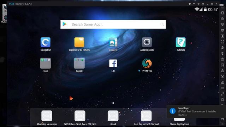226x127 pixels.
Task: Open the Navigateur browser app
Action: click(x=46, y=42)
